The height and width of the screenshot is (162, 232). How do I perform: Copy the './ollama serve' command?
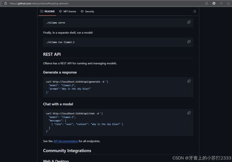click(189, 22)
